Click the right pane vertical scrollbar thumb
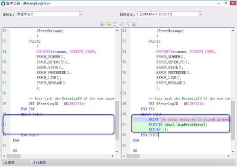 233,120
